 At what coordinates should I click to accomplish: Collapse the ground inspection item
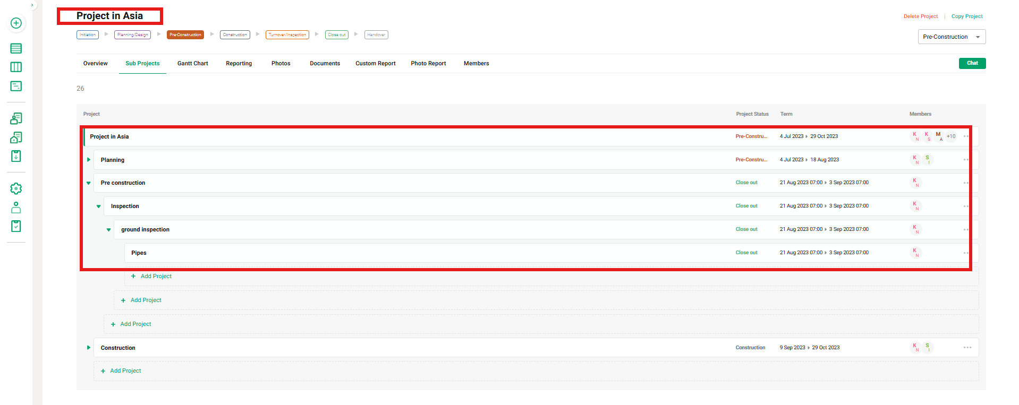(x=109, y=230)
